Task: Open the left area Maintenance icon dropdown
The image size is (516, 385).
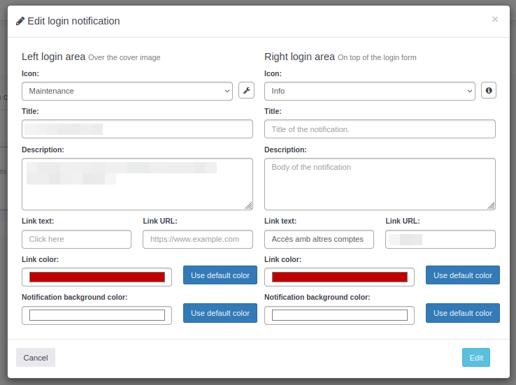Action: pos(127,91)
